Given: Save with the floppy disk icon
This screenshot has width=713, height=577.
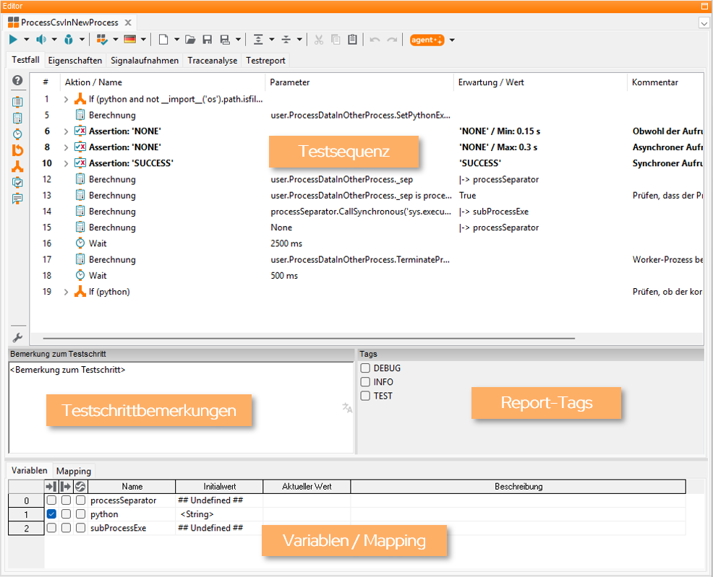Looking at the screenshot, I should [208, 40].
